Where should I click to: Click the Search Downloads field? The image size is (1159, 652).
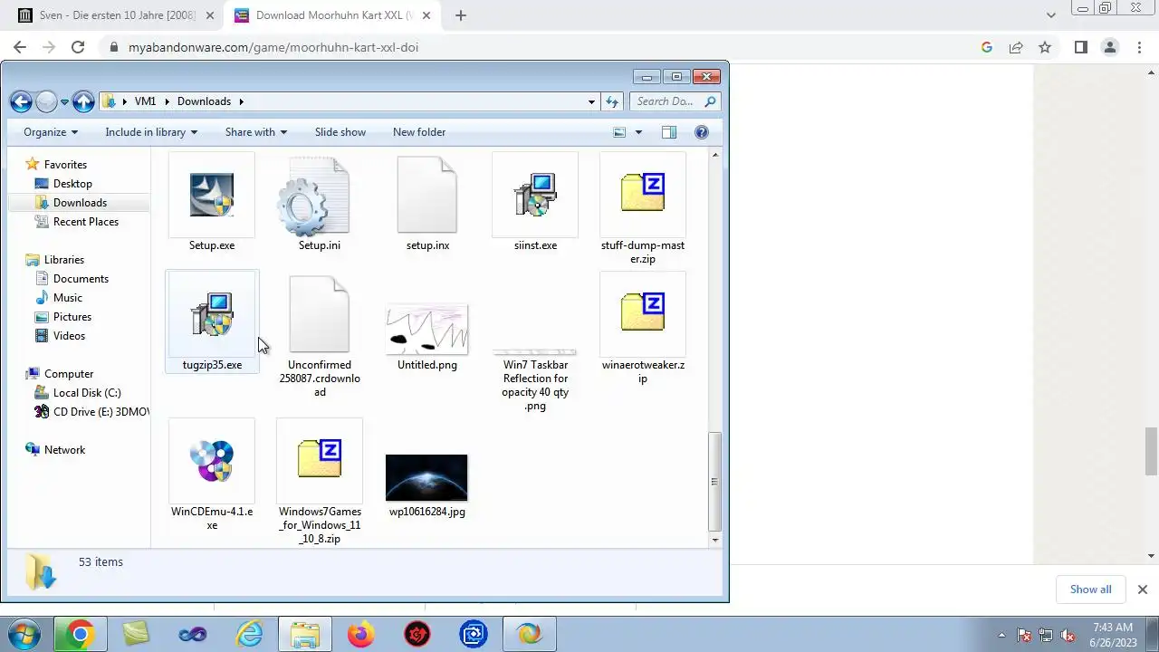click(675, 101)
